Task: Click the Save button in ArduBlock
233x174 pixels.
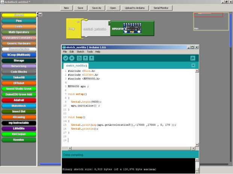Action: pos(80,8)
